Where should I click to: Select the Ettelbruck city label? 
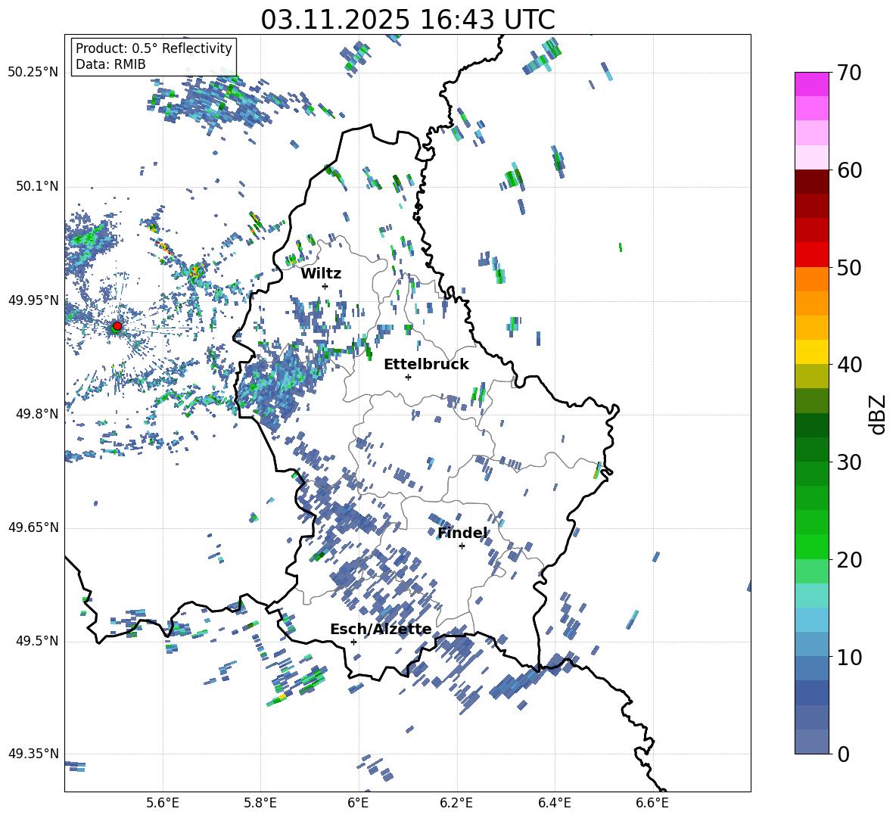425,364
